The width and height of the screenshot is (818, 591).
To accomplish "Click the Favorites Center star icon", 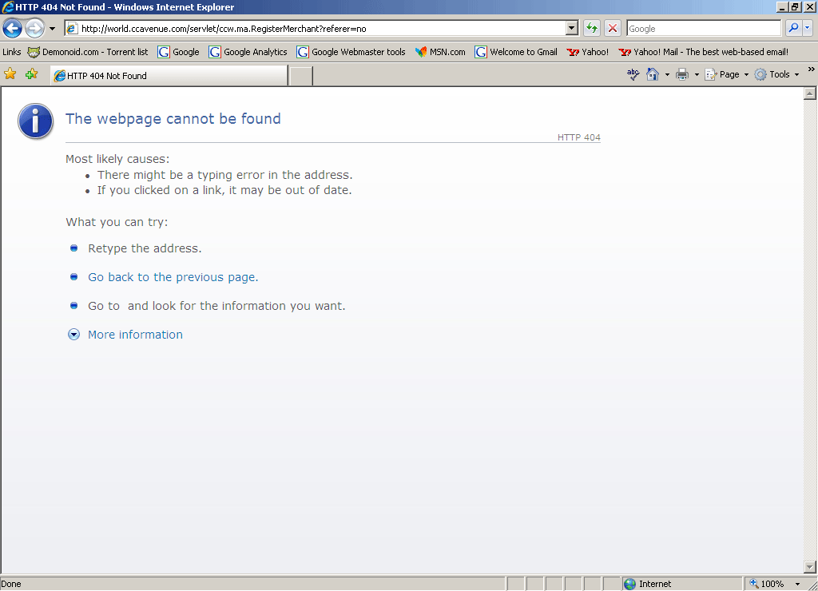I will (x=10, y=74).
